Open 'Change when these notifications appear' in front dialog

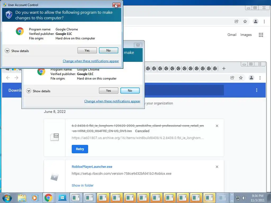coord(91,61)
